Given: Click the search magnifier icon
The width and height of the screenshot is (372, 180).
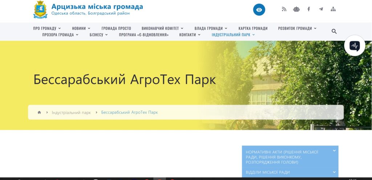Looking at the screenshot, I should pos(334,32).
